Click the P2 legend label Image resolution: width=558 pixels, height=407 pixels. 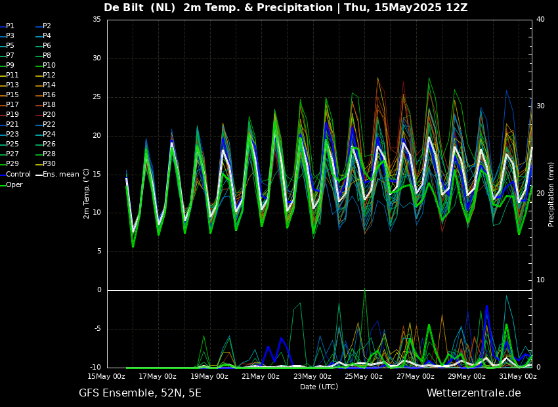pyautogui.click(x=47, y=26)
